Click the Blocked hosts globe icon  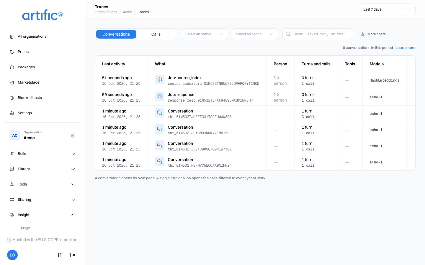pos(12,98)
